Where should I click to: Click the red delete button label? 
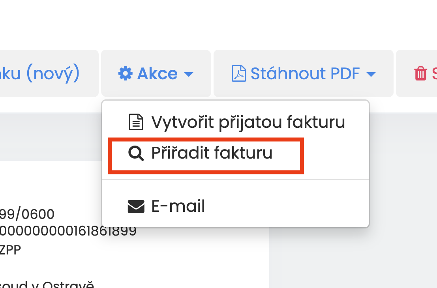point(434,73)
